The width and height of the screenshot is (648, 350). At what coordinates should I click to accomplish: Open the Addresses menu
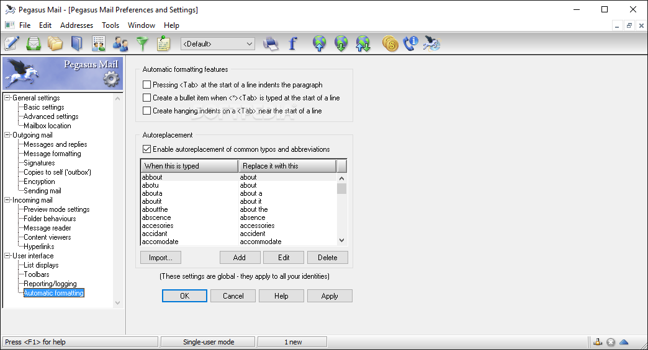76,25
